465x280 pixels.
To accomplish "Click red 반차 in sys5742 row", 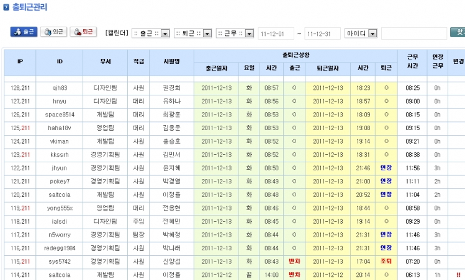I will coord(294,261).
